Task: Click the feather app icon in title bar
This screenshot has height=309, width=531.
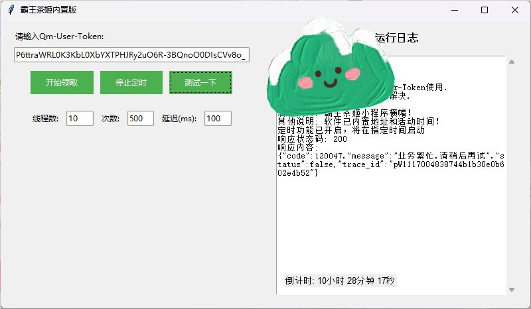Action: click(x=11, y=10)
